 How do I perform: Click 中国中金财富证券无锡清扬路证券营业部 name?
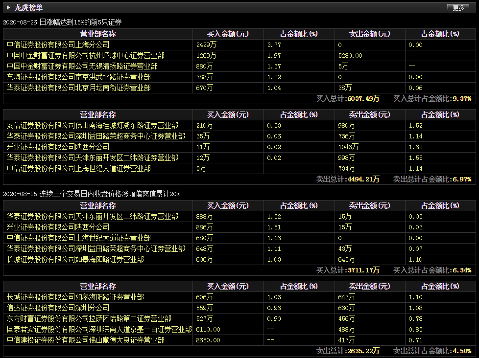point(82,66)
